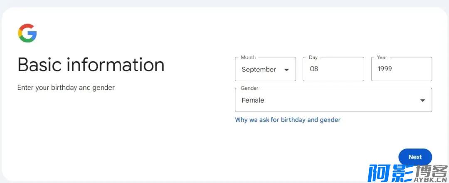This screenshot has width=449, height=183.
Task: Select the Day field containing 08
Action: pos(333,69)
